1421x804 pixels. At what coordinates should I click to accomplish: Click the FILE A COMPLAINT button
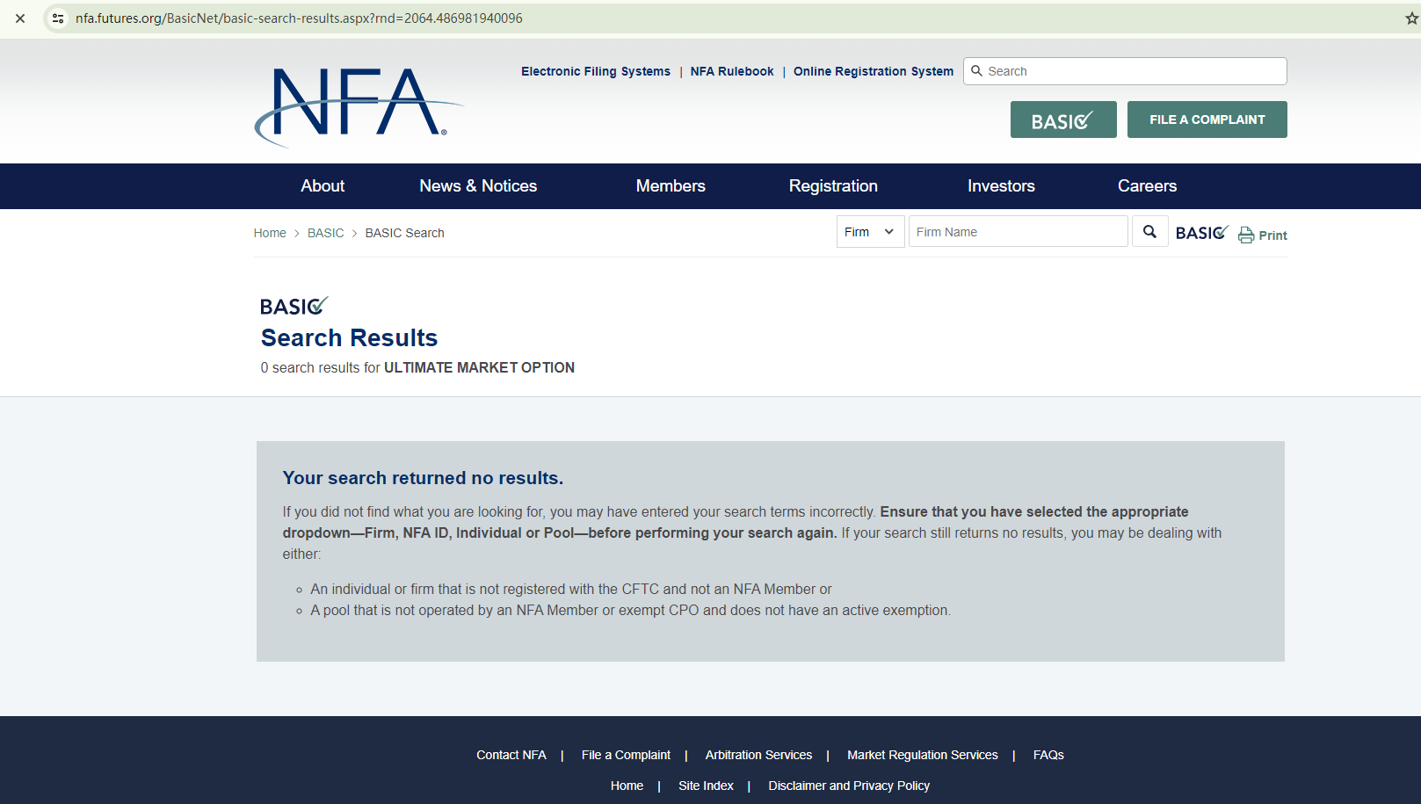click(1207, 120)
